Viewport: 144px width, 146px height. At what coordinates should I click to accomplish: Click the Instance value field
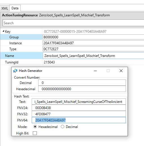[x=93, y=43]
